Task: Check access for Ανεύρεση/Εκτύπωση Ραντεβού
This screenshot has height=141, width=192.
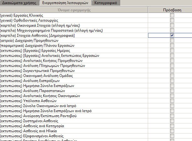Action: click(x=172, y=116)
